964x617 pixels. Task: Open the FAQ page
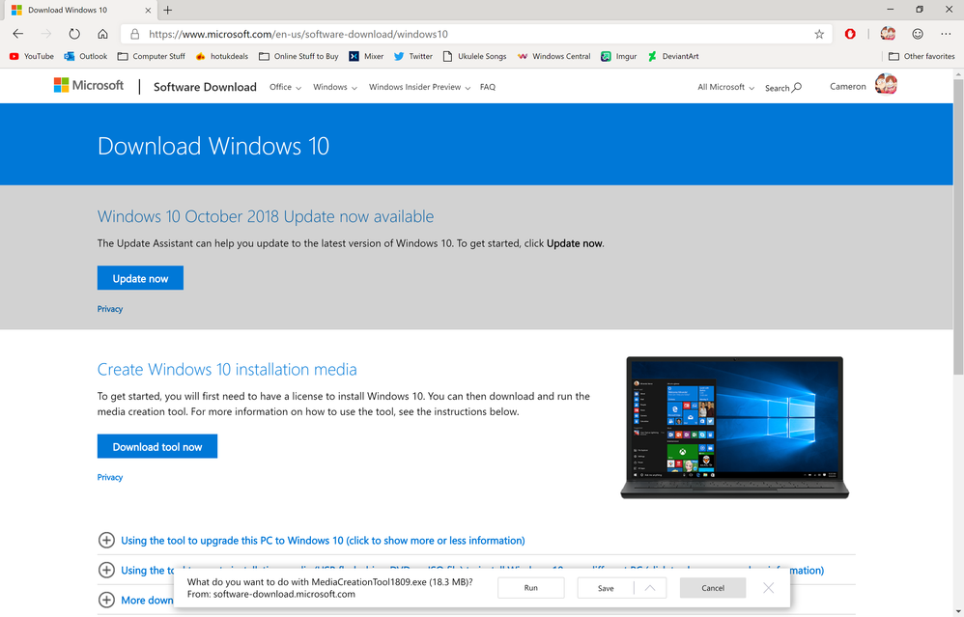[488, 87]
